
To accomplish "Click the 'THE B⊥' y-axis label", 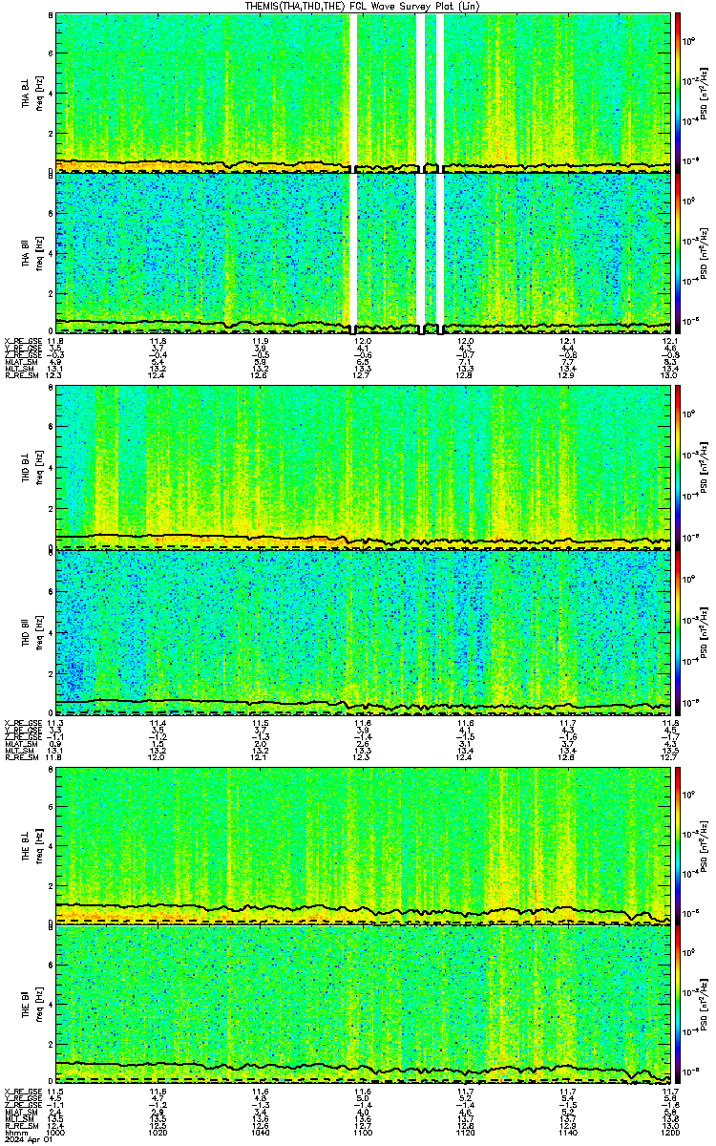I will click(27, 845).
